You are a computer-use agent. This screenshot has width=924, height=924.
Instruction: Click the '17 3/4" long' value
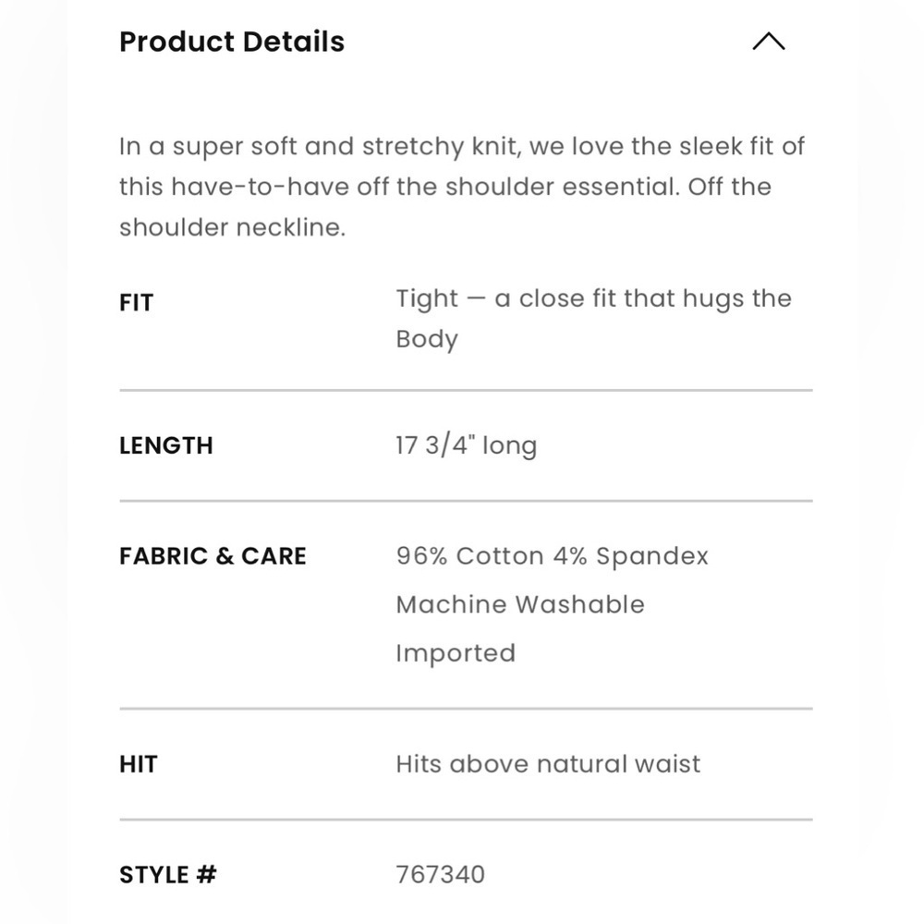466,445
